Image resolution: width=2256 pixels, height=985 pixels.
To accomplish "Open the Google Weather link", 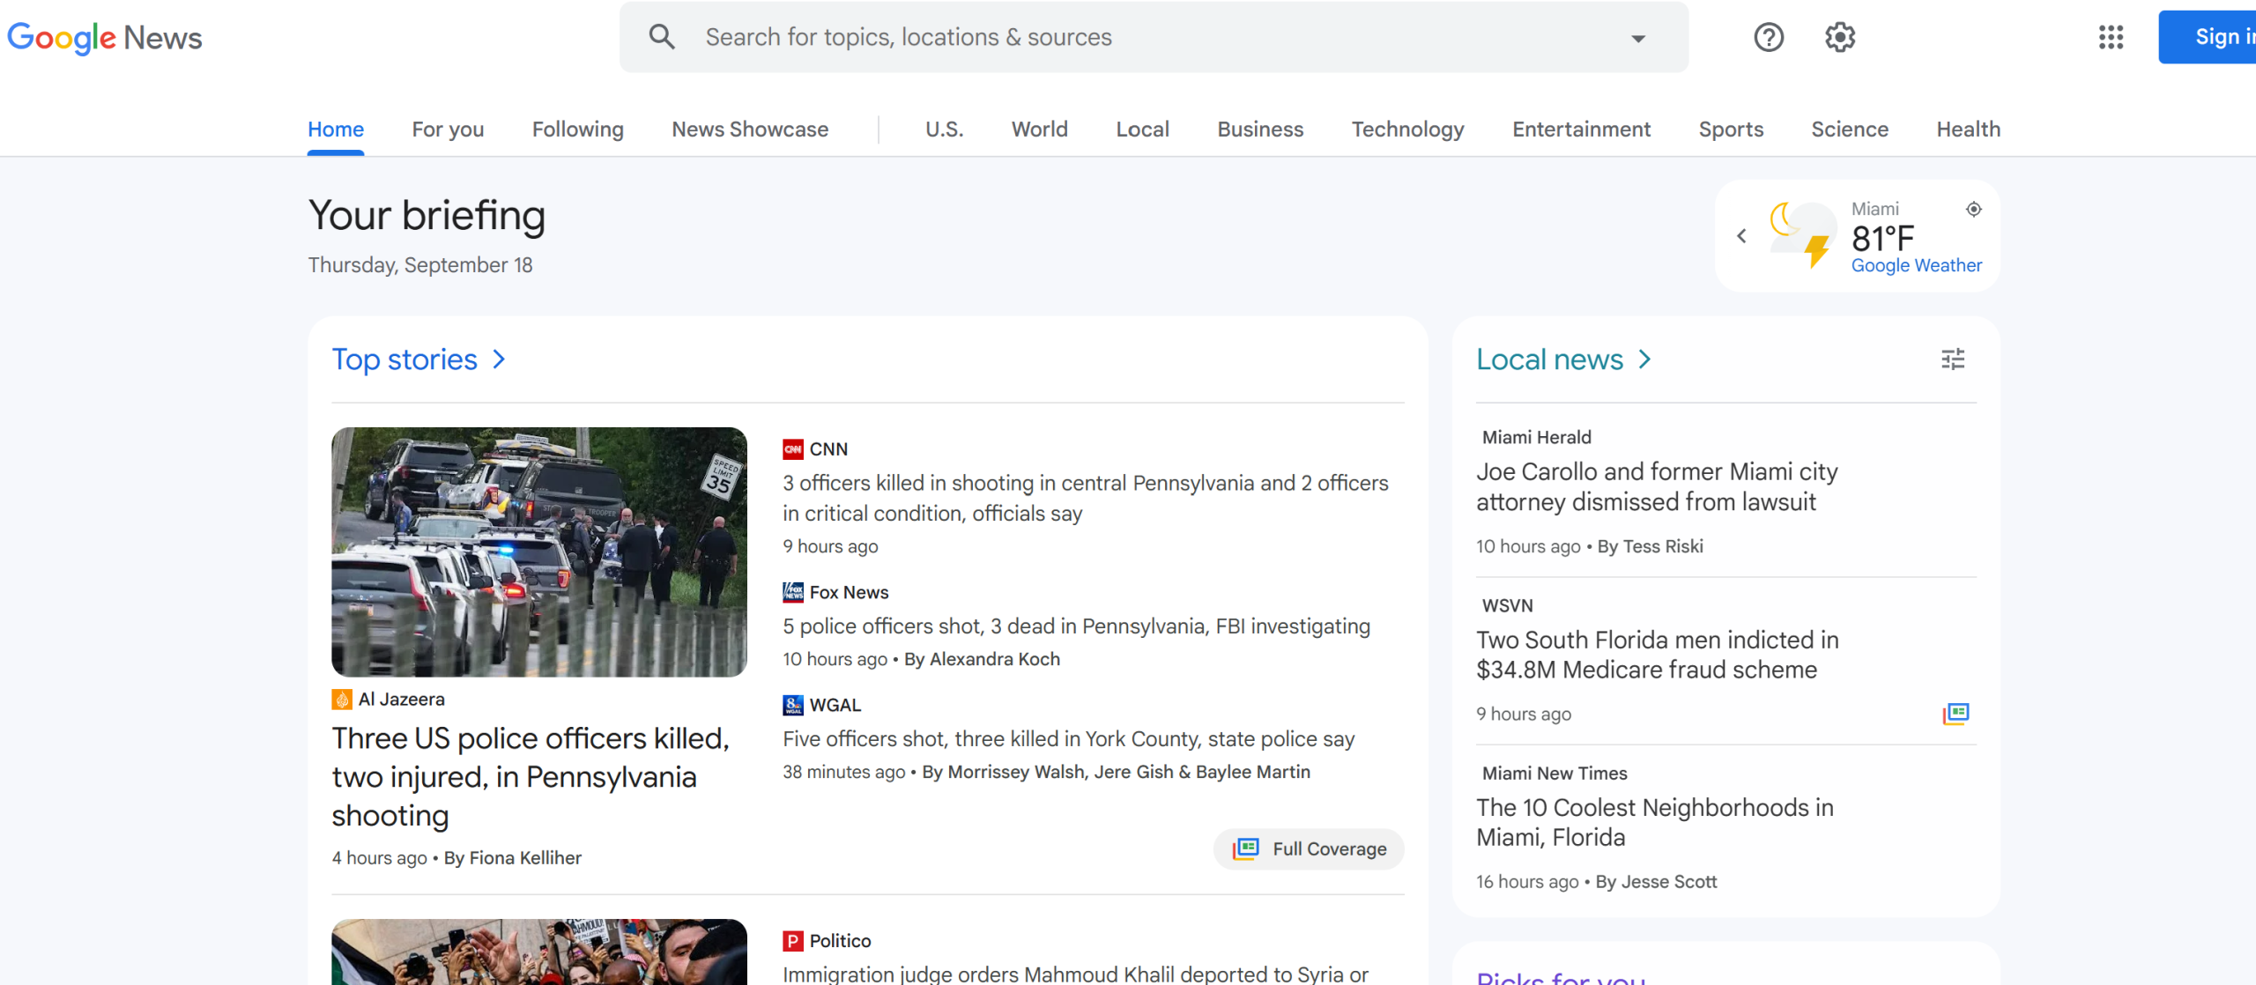I will pos(1916,265).
